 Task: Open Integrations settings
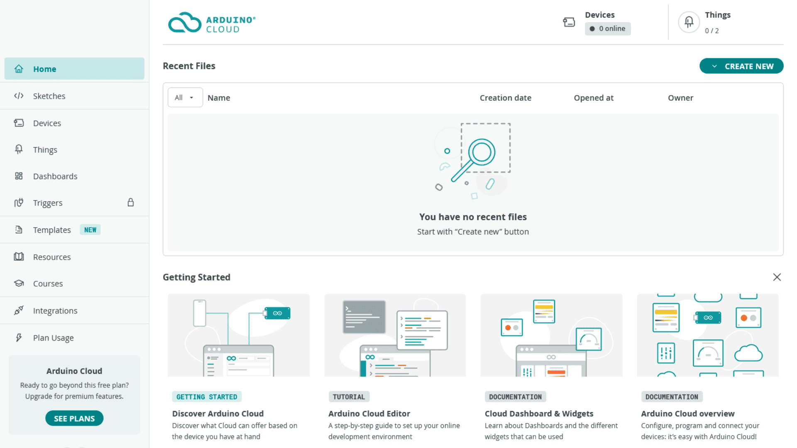point(74,310)
